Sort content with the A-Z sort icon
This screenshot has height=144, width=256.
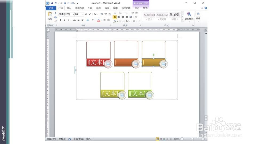pyautogui.click(x=134, y=21)
